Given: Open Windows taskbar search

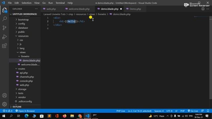Looking at the screenshot, I should tap(11, 116).
